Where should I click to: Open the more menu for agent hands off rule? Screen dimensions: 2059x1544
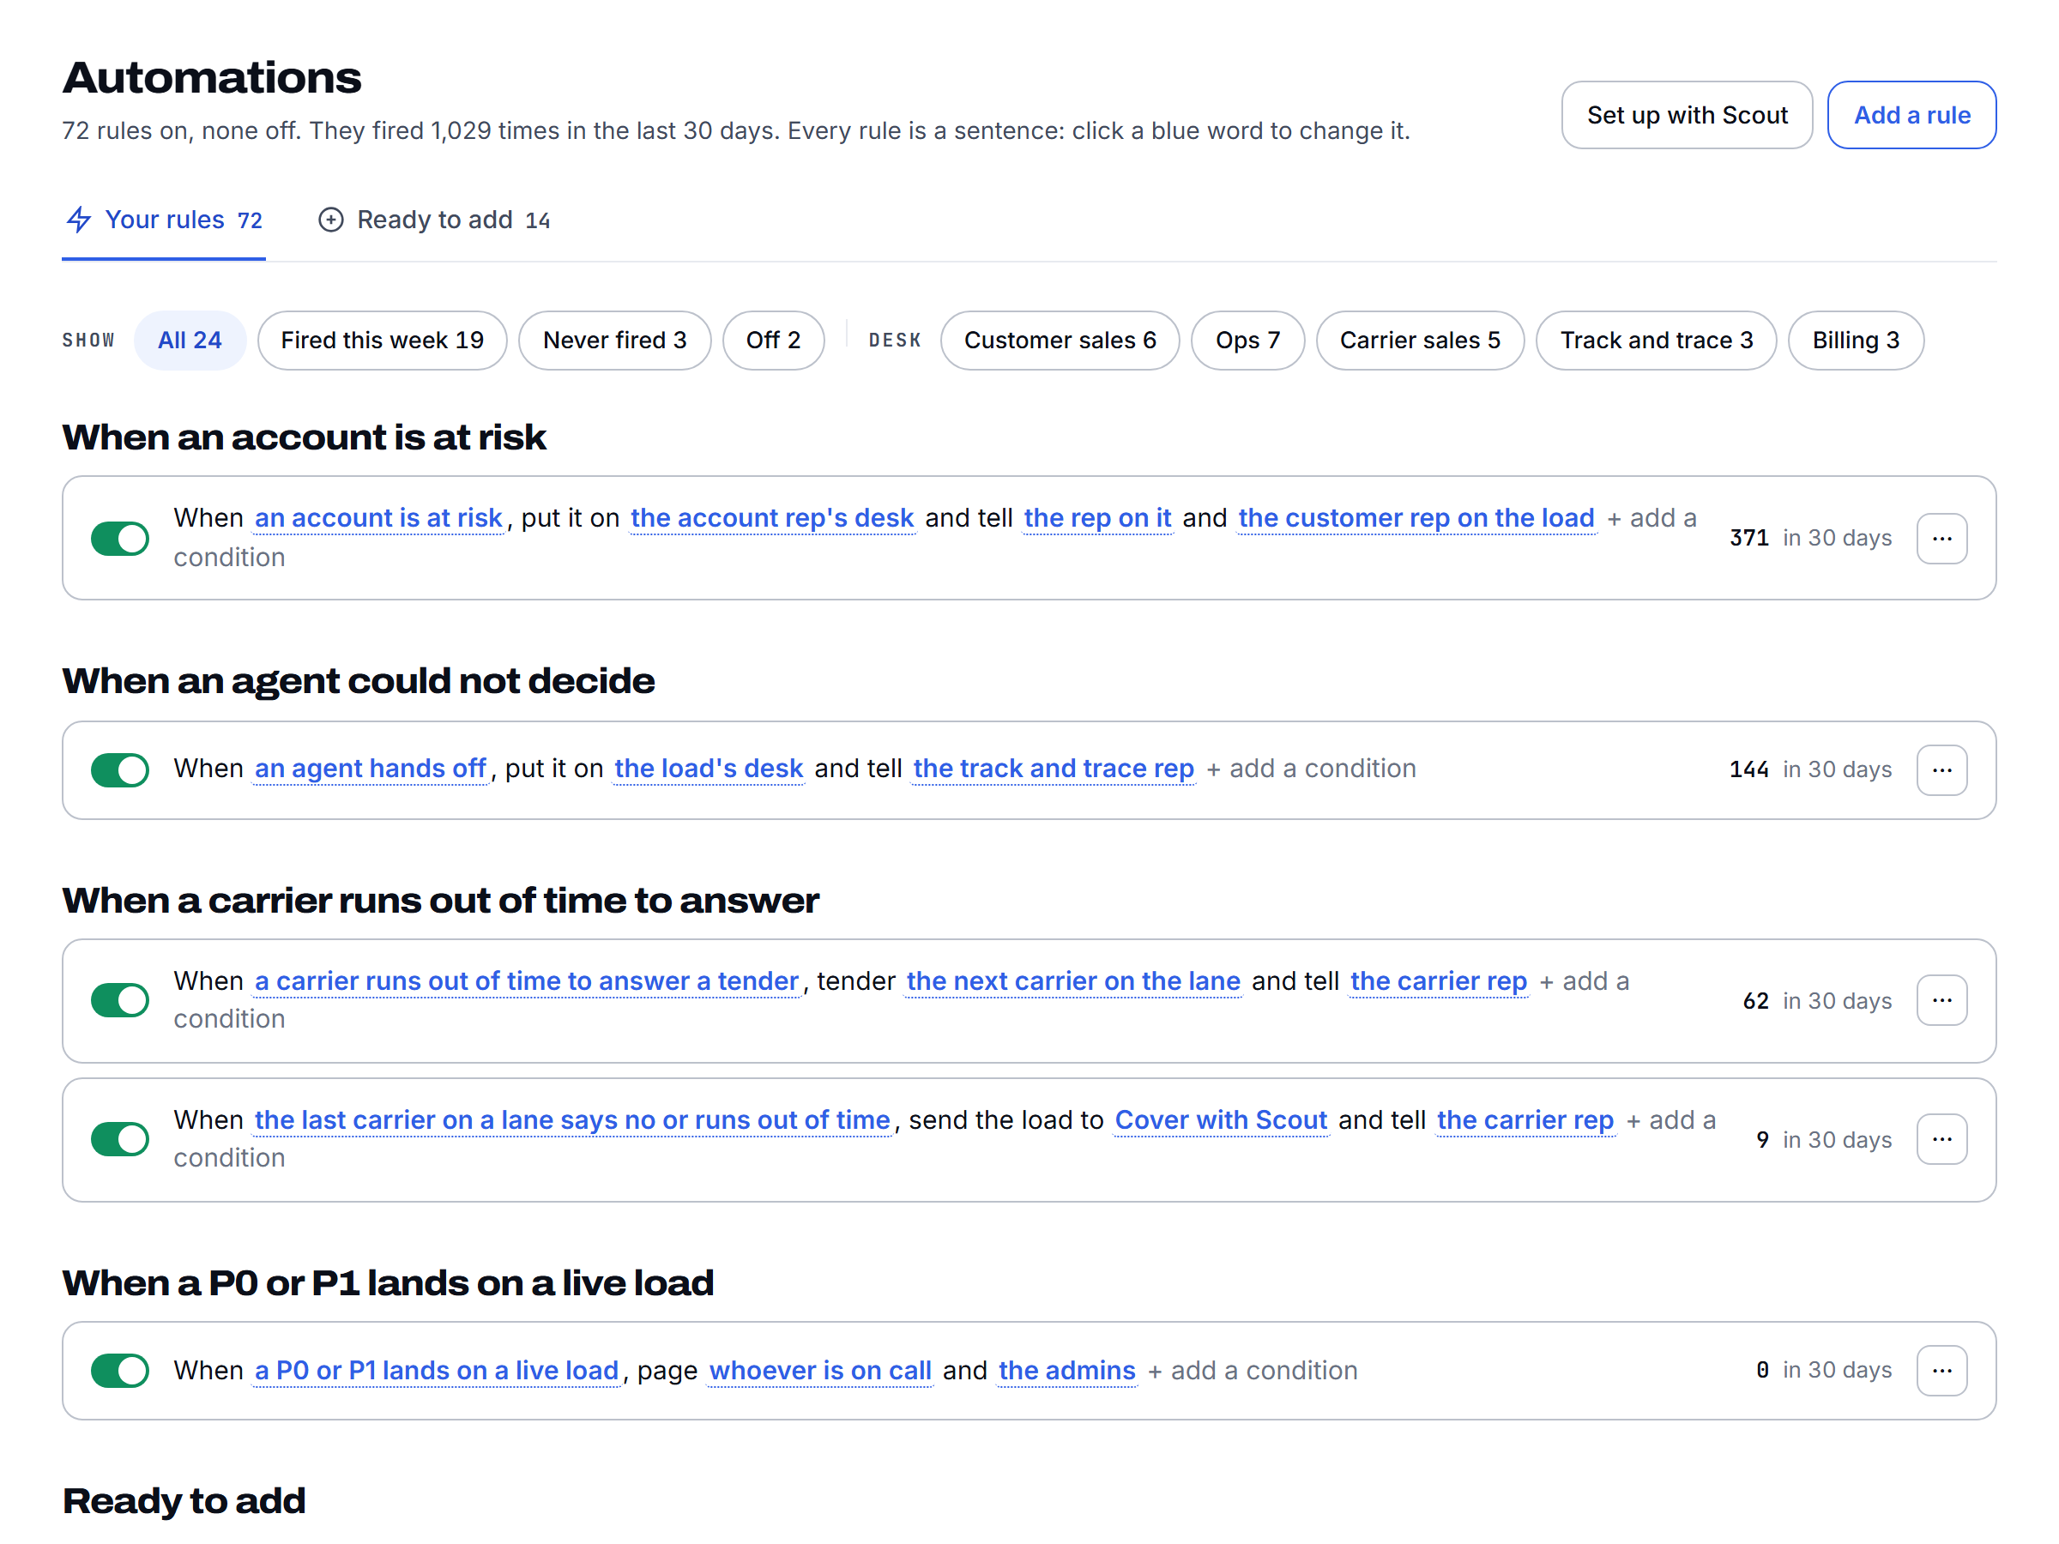(1941, 769)
